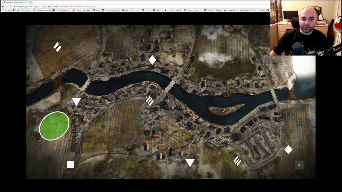This screenshot has height=192, width=342.
Task: Open the LostFilm.TV Сериалы bookmark
Action: point(213,10)
